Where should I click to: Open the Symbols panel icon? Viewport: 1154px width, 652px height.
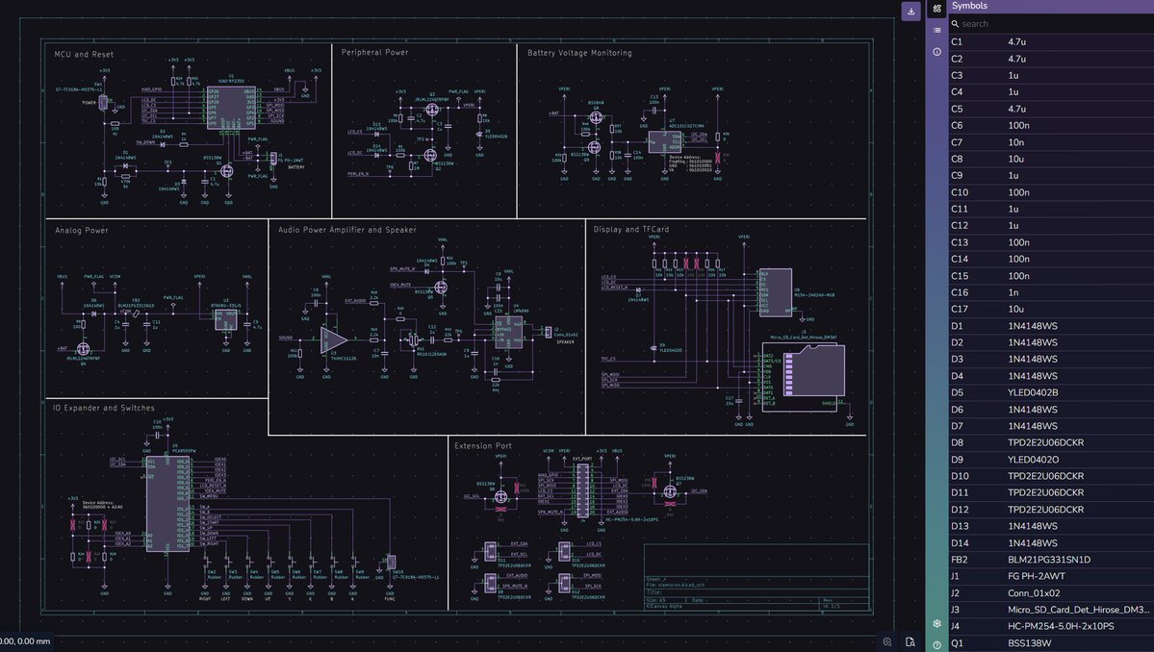coord(936,9)
